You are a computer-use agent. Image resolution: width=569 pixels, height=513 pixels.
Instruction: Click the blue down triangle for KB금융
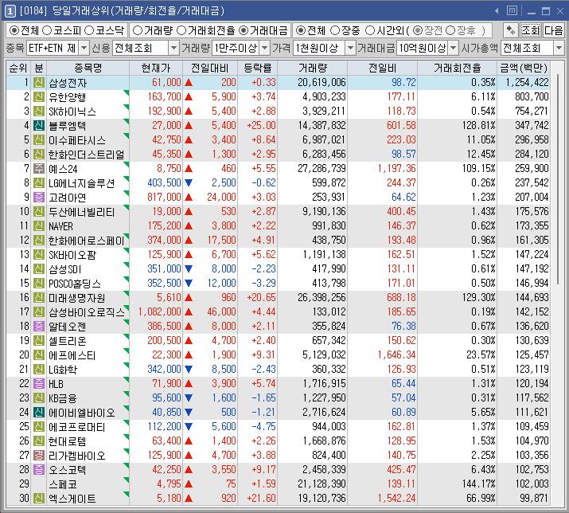point(189,397)
